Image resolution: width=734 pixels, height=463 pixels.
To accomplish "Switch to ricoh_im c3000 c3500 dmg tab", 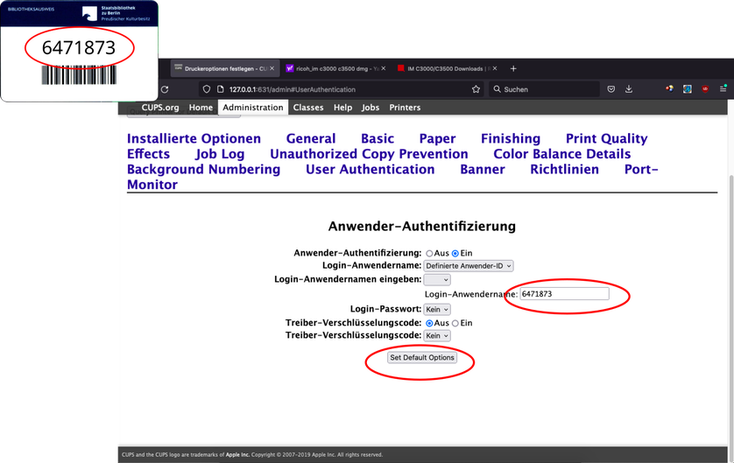I will click(x=336, y=68).
